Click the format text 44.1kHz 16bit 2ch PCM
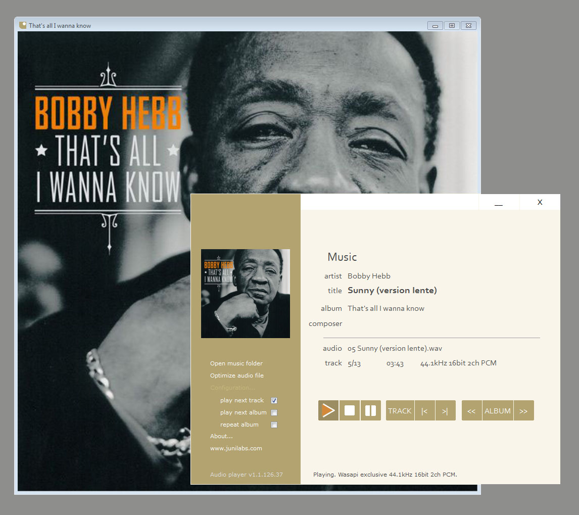The image size is (579, 515). coord(458,363)
